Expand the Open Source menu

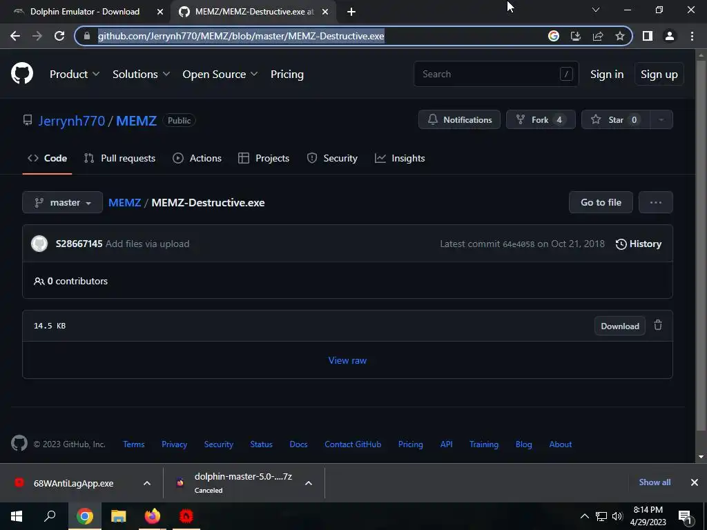tap(220, 74)
